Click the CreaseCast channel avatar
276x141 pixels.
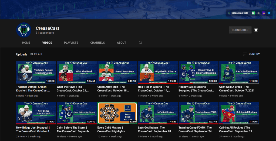point(24,30)
